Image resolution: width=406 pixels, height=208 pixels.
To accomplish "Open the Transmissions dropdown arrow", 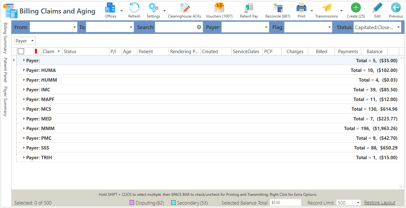I will click(341, 11).
